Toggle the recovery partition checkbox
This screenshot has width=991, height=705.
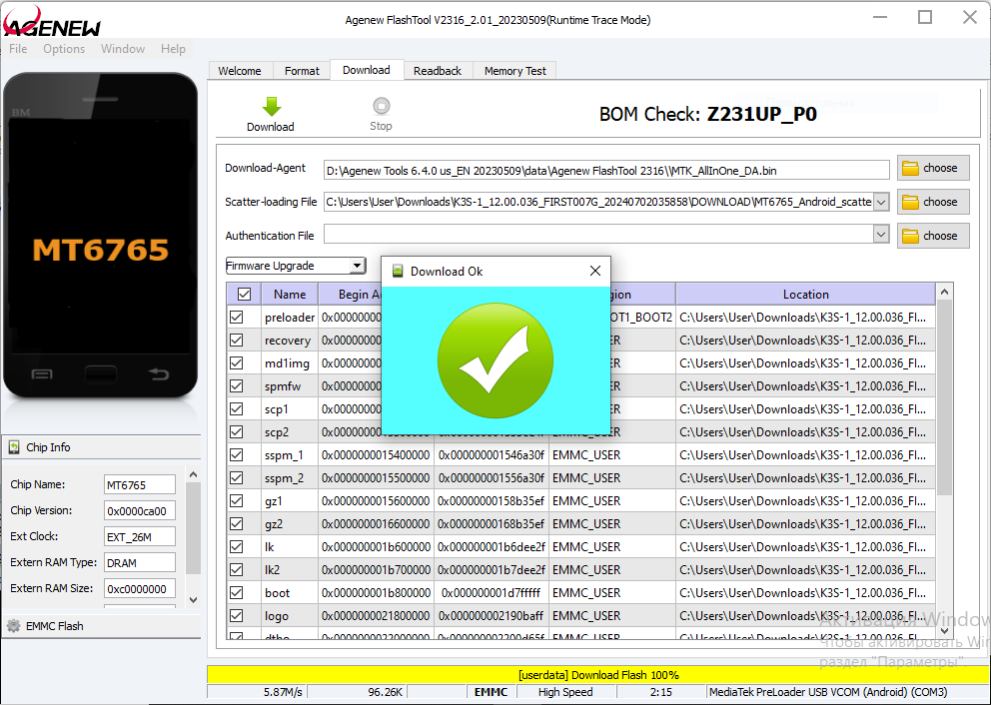237,340
